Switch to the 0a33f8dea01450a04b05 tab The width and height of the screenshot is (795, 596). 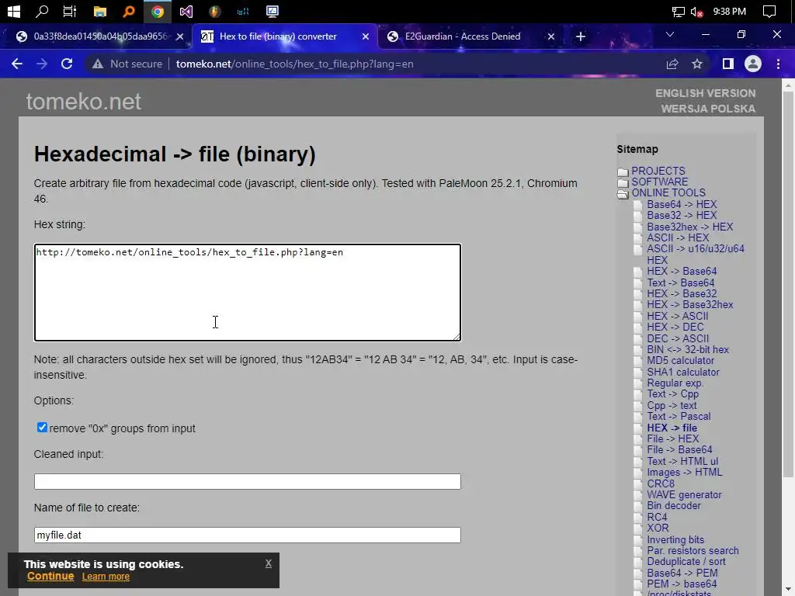[99, 36]
